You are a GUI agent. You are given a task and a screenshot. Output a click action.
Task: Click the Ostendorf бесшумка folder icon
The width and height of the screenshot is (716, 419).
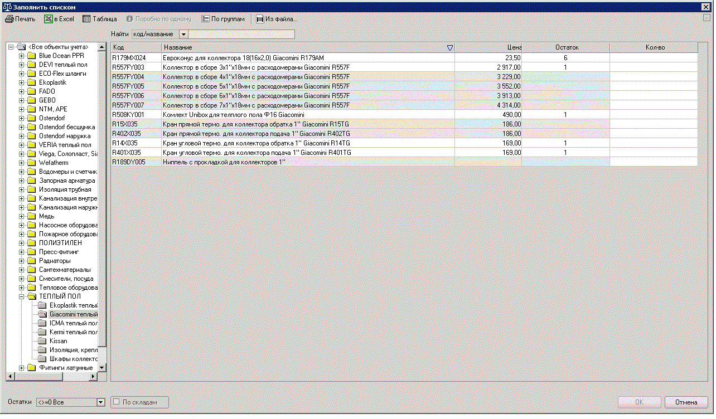[x=32, y=127]
